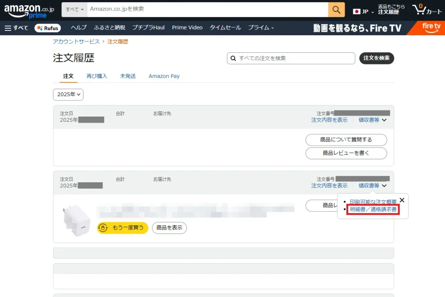Select the 注文 tab
445x297 pixels.
68,76
